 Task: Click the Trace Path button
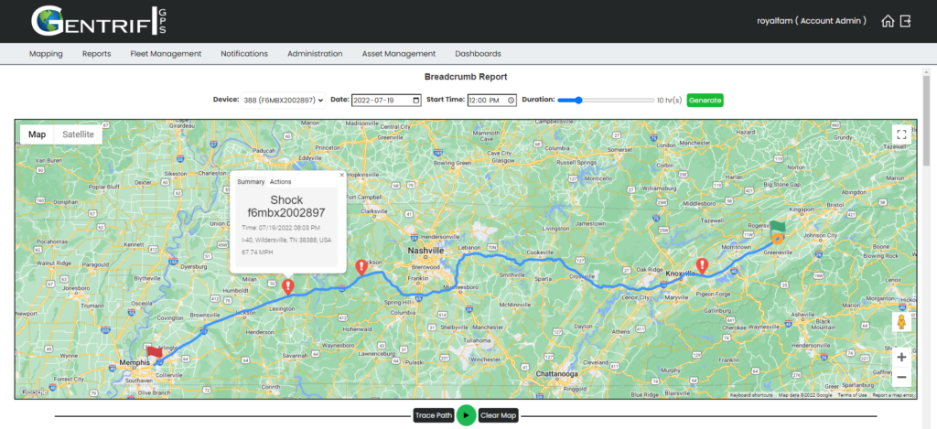click(x=435, y=416)
